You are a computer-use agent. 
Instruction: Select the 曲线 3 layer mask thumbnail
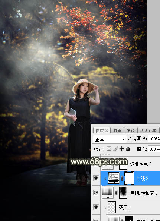(129, 178)
